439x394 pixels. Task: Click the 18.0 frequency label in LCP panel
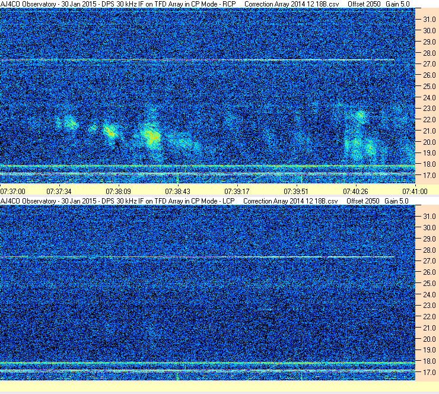pyautogui.click(x=429, y=361)
